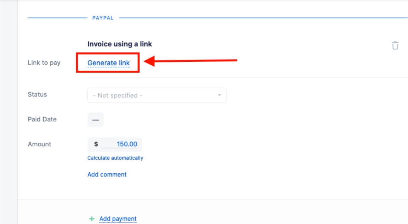Click the PAYPAL section title

[103, 18]
